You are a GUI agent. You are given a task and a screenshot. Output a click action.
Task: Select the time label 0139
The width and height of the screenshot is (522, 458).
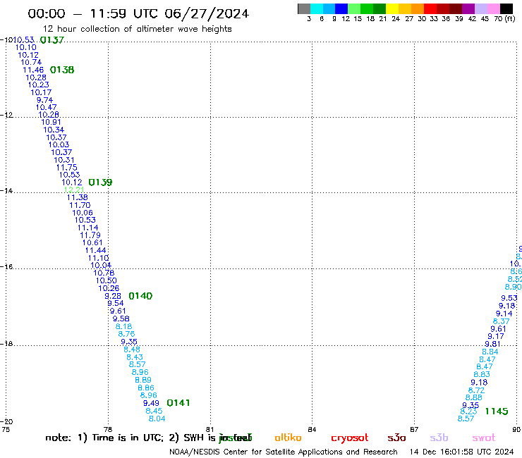[x=100, y=182]
